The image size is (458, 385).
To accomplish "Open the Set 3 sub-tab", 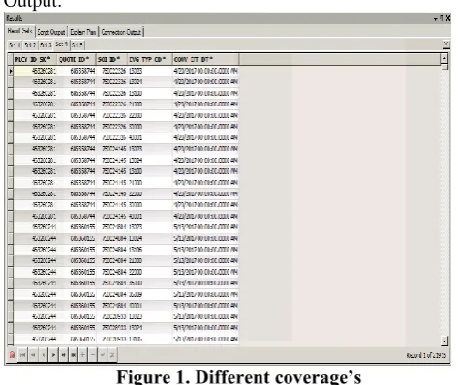I will pyautogui.click(x=46, y=44).
